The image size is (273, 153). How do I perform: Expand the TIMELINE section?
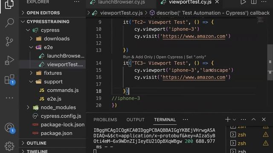52,151
